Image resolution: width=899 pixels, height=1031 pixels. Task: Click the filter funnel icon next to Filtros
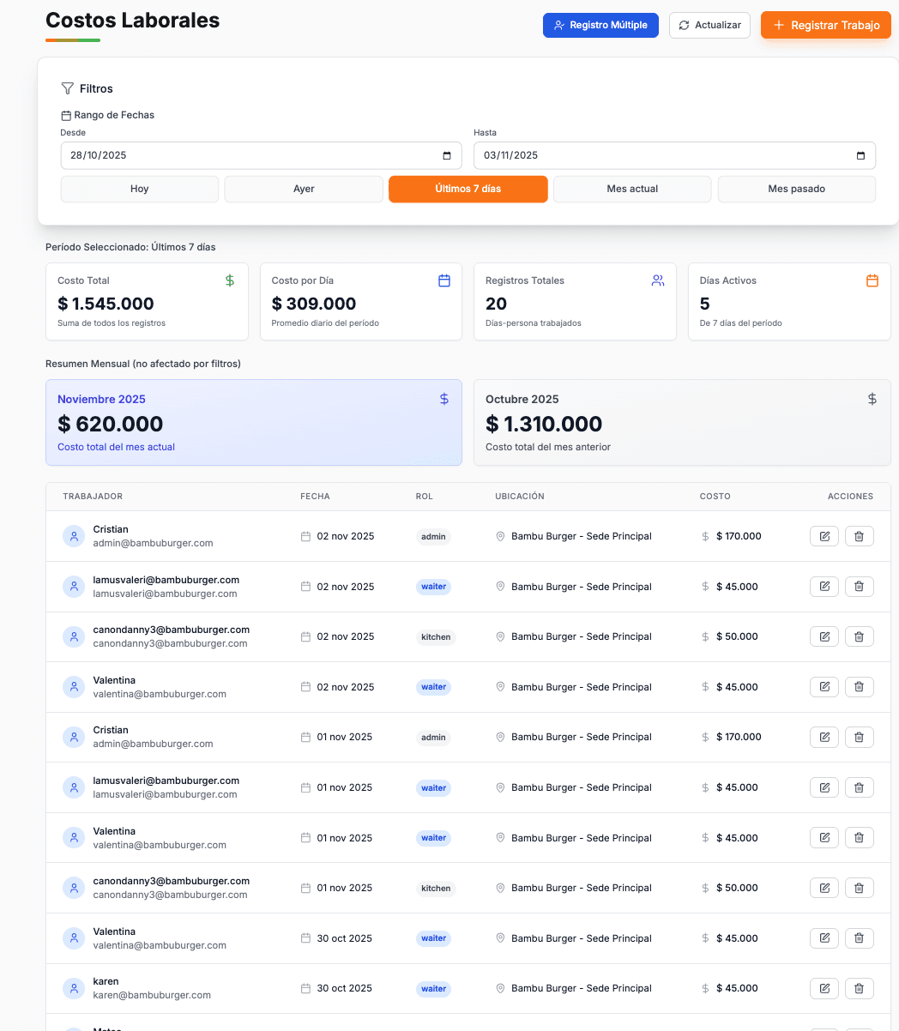[67, 87]
